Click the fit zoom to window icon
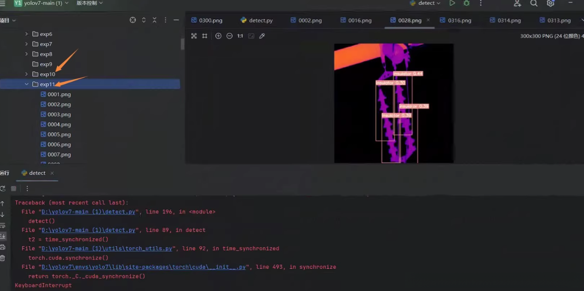 point(251,36)
